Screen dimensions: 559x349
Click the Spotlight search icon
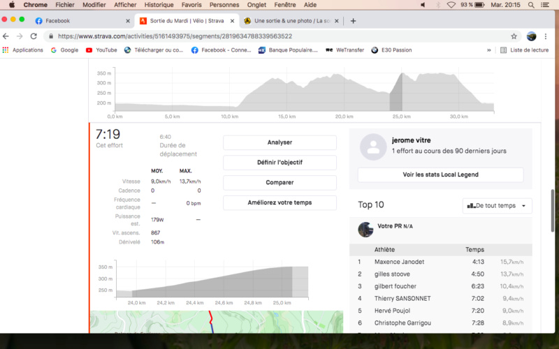point(531,5)
